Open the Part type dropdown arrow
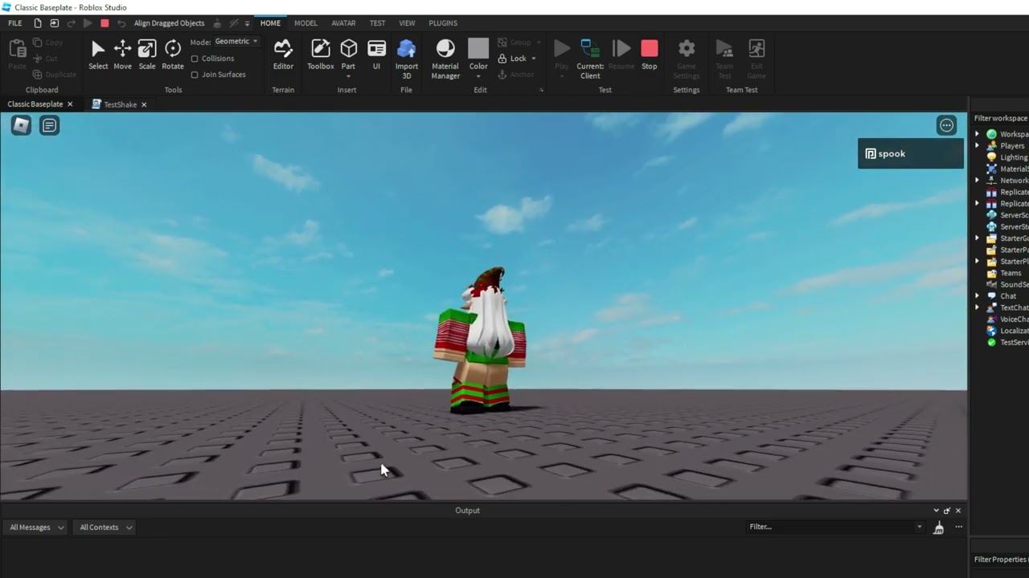 tap(348, 76)
